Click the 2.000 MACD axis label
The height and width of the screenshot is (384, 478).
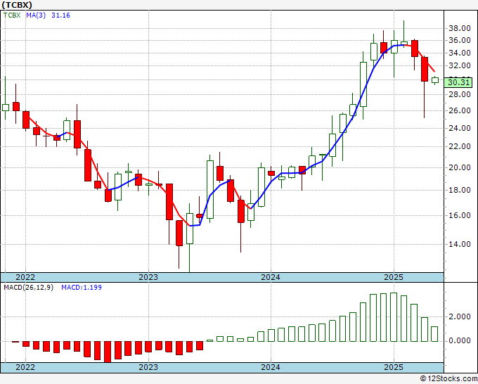coord(460,317)
